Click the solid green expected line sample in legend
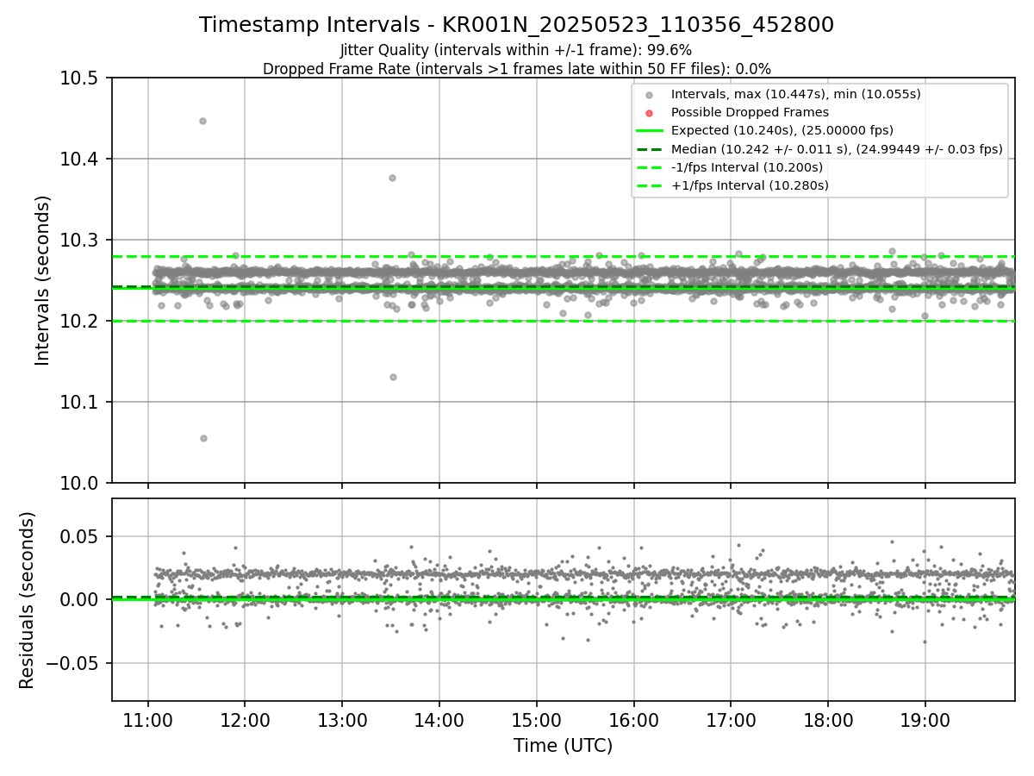Viewport: 1034px width, 776px height. tap(650, 131)
